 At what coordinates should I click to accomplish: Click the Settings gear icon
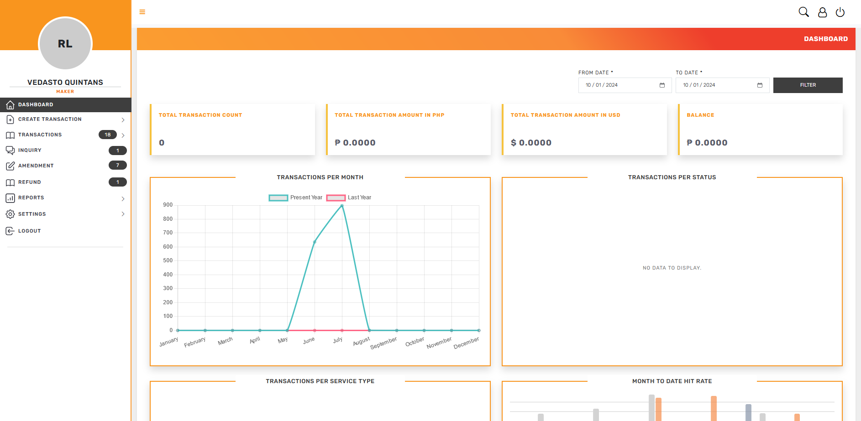click(x=10, y=214)
